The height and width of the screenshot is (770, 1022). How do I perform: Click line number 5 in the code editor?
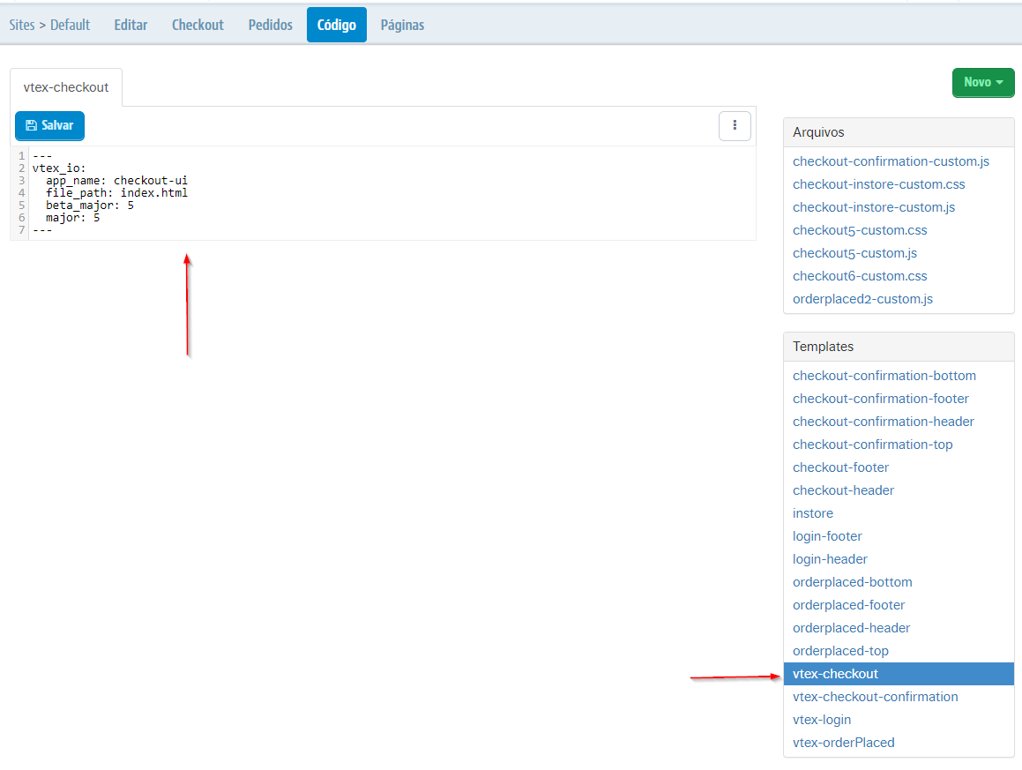pyautogui.click(x=20, y=205)
